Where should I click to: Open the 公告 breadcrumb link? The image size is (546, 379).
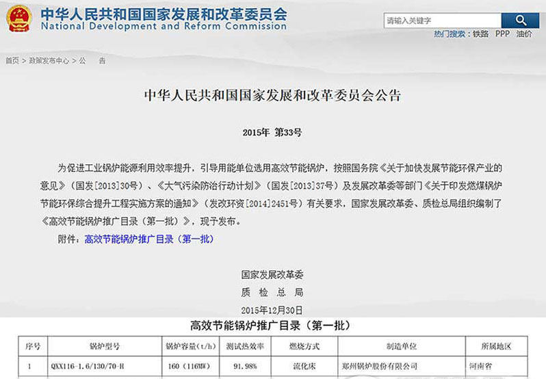tap(92, 61)
